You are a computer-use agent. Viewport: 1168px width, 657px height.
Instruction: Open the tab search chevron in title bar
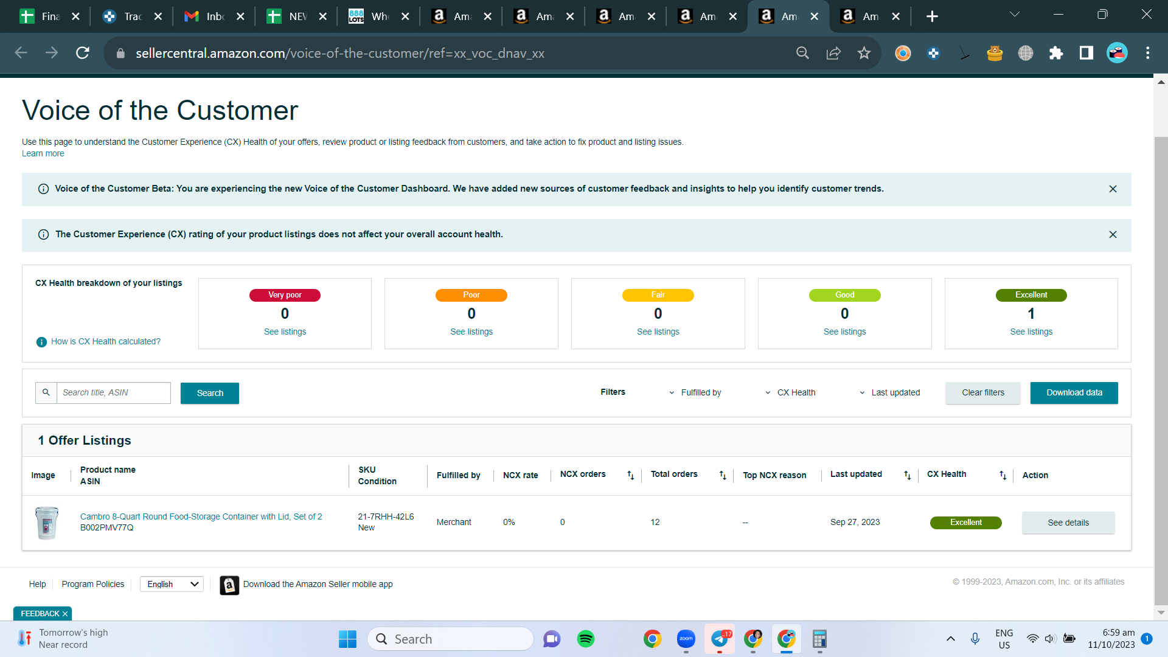click(x=1015, y=14)
